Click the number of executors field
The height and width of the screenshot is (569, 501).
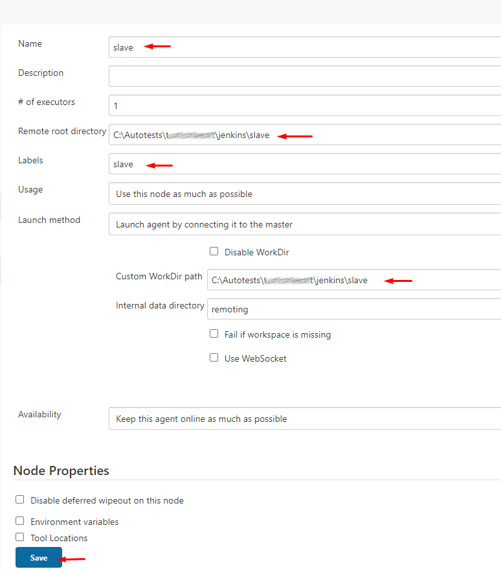pos(304,105)
